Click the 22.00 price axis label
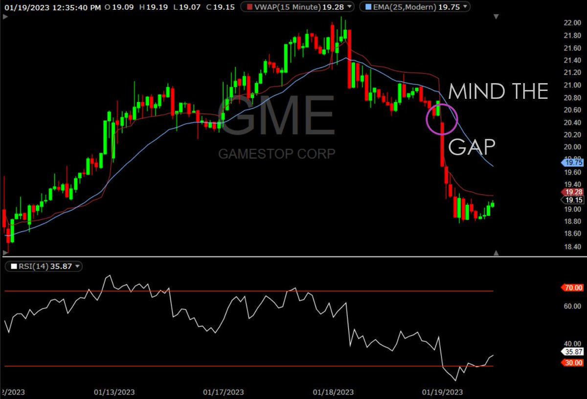The height and width of the screenshot is (399, 587). pos(572,23)
